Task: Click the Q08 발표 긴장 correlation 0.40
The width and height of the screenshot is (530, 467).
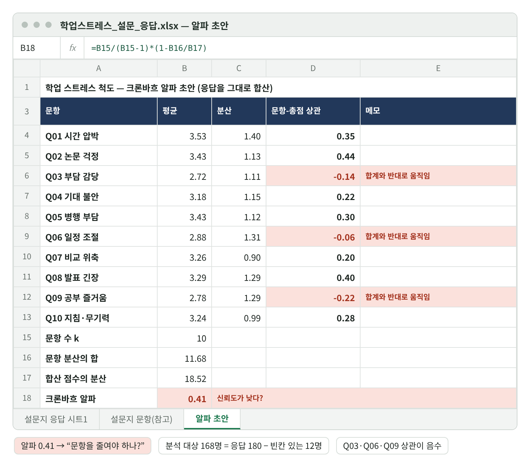Action: (x=313, y=277)
